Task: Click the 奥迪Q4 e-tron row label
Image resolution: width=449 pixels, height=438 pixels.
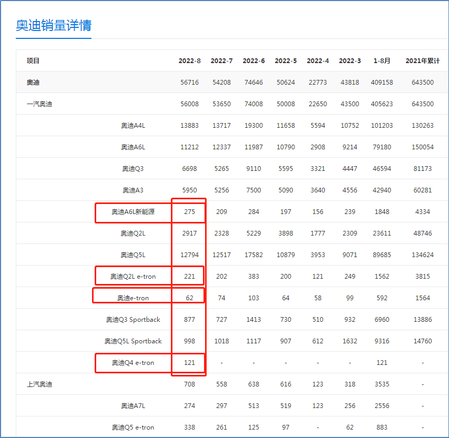Action: [133, 363]
